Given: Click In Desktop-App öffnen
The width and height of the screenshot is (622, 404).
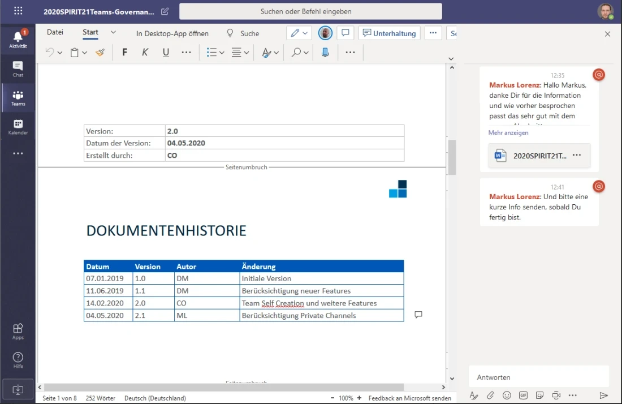Looking at the screenshot, I should pos(172,33).
